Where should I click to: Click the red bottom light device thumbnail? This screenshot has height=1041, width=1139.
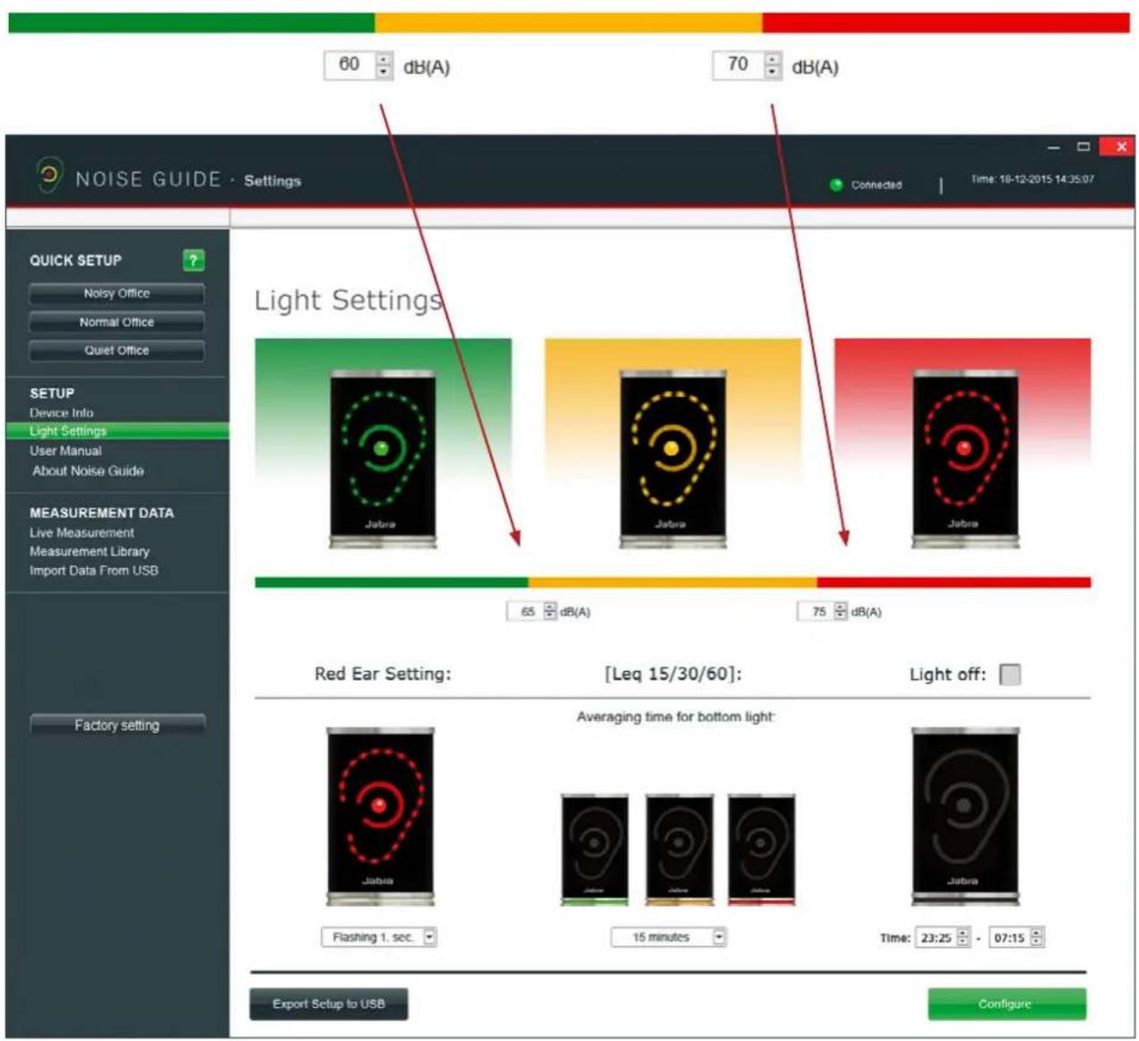click(761, 849)
